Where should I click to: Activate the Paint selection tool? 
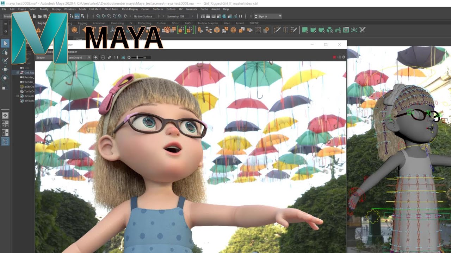pyautogui.click(x=5, y=60)
